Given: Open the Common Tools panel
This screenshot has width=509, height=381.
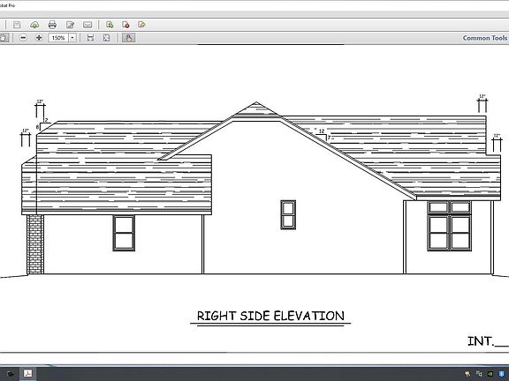Looking at the screenshot, I should tap(485, 38).
